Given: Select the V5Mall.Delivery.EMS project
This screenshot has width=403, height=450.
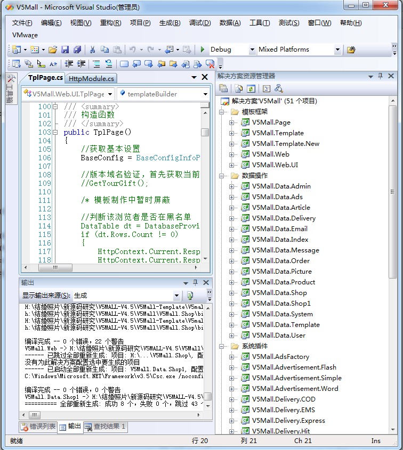Looking at the screenshot, I should [x=284, y=410].
